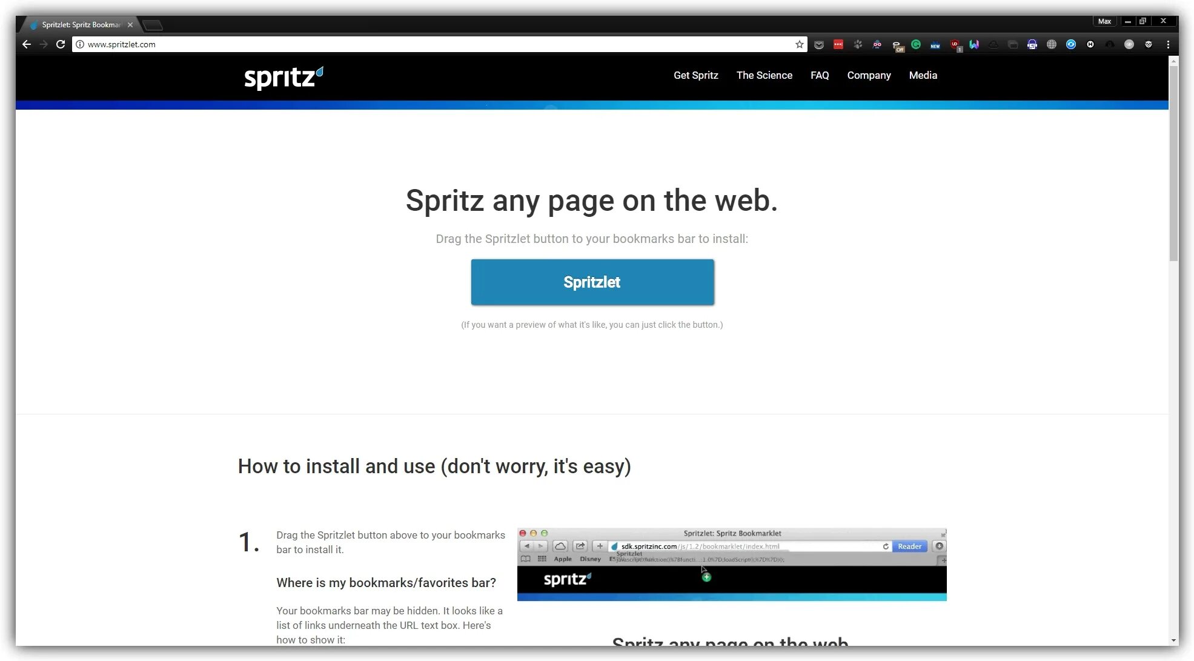Focus the URL address bar
Viewport: 1194px width, 661px height.
tap(424, 44)
